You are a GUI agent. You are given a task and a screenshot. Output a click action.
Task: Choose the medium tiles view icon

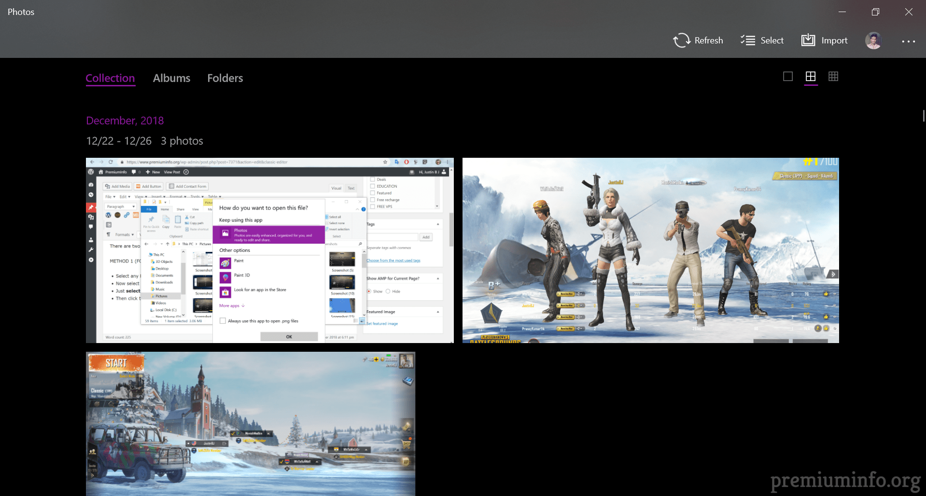coord(811,76)
